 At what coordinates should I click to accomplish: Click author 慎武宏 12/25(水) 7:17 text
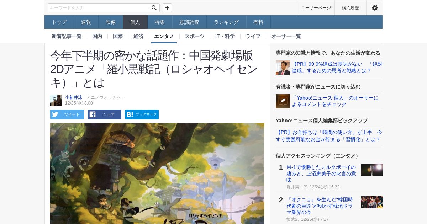click(307, 219)
